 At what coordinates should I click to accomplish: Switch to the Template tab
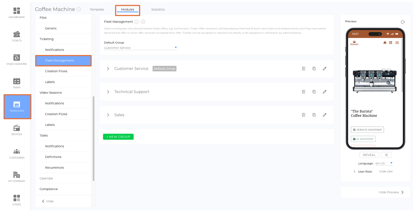point(97,10)
